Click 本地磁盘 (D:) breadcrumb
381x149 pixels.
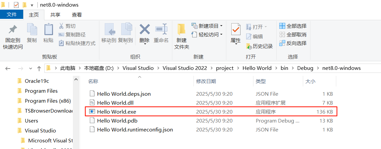pyautogui.click(x=99, y=68)
